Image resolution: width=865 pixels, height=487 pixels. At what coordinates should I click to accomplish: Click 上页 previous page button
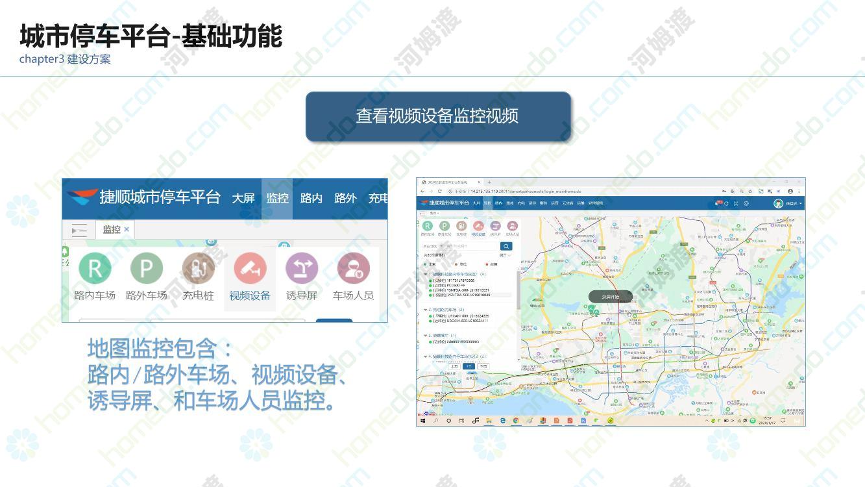click(x=454, y=366)
